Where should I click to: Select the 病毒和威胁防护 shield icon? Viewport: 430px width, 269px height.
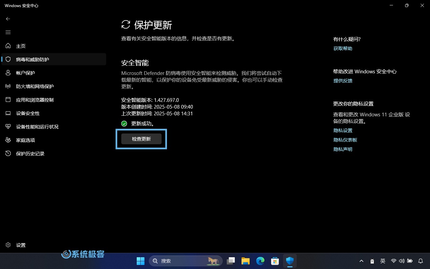pos(8,59)
